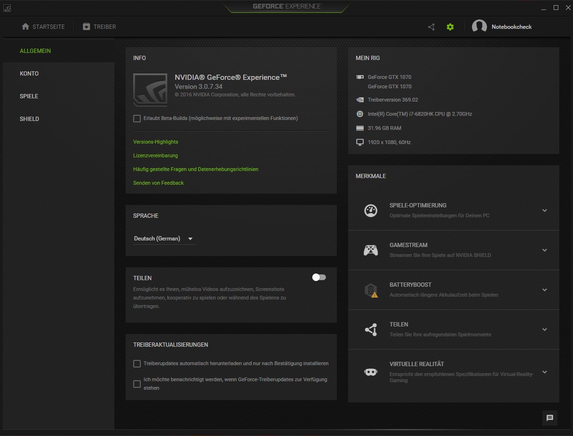Image resolution: width=573 pixels, height=436 pixels.
Task: Click the GeForce Experience app logo in Info
Action: [x=150, y=90]
